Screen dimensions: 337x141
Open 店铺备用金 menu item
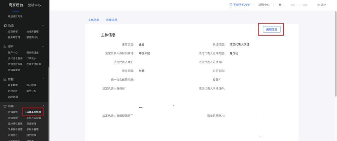click(14, 70)
